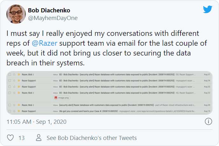The height and width of the screenshot is (146, 219).
Task: Click importance marker on Aug 24 email
Action: click(19, 81)
